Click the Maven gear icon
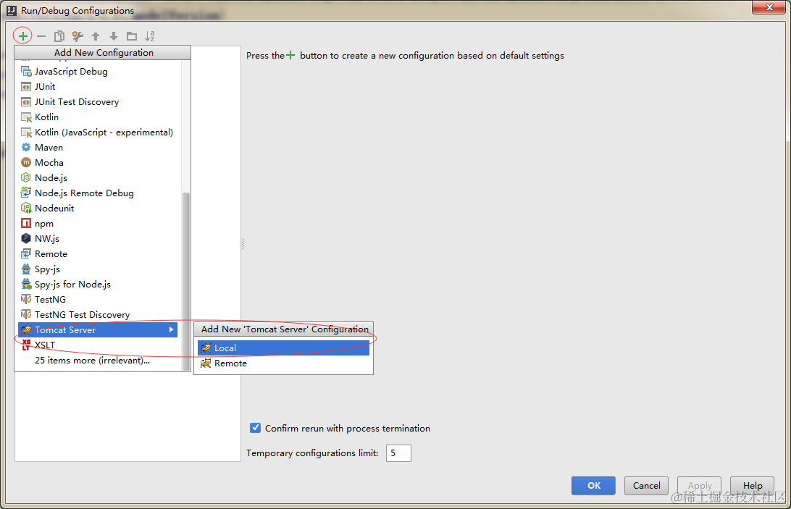 click(26, 147)
